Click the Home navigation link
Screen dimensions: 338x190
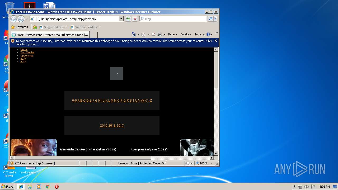pos(24,49)
